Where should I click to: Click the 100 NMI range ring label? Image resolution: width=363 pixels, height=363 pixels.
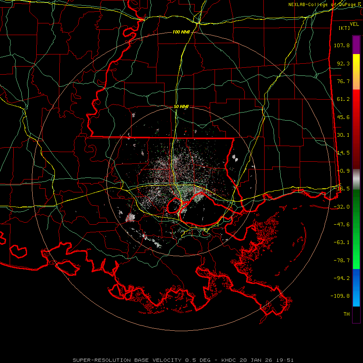[181, 32]
